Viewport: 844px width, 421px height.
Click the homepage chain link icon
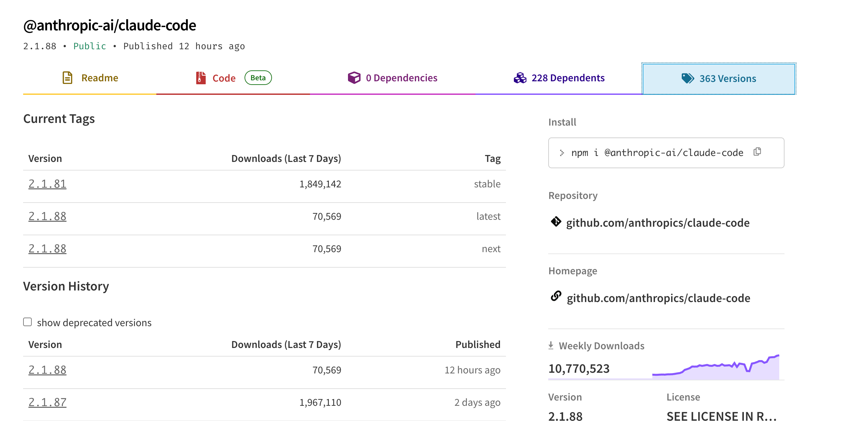[556, 296]
